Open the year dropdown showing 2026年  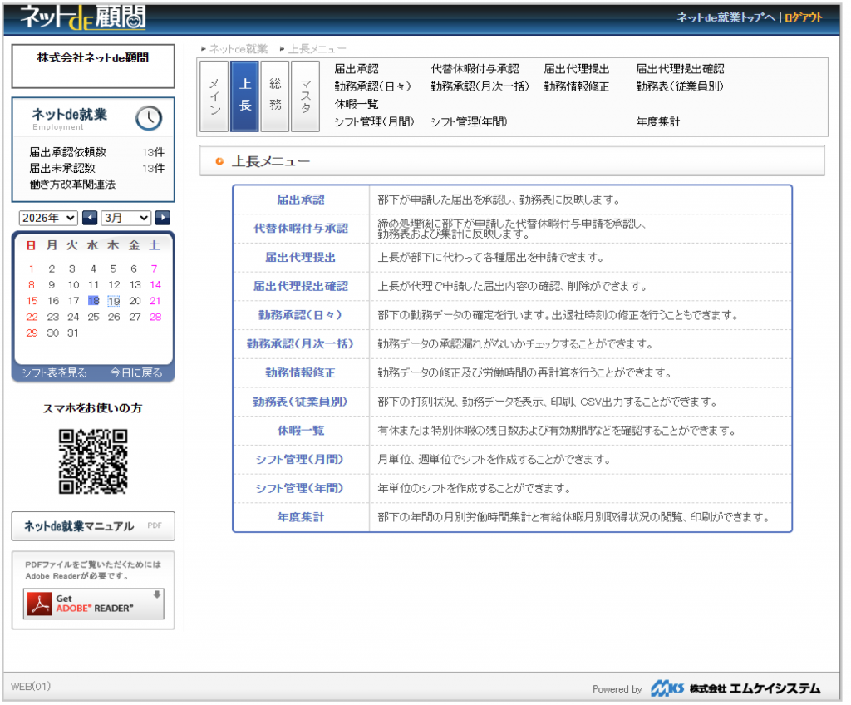[48, 218]
